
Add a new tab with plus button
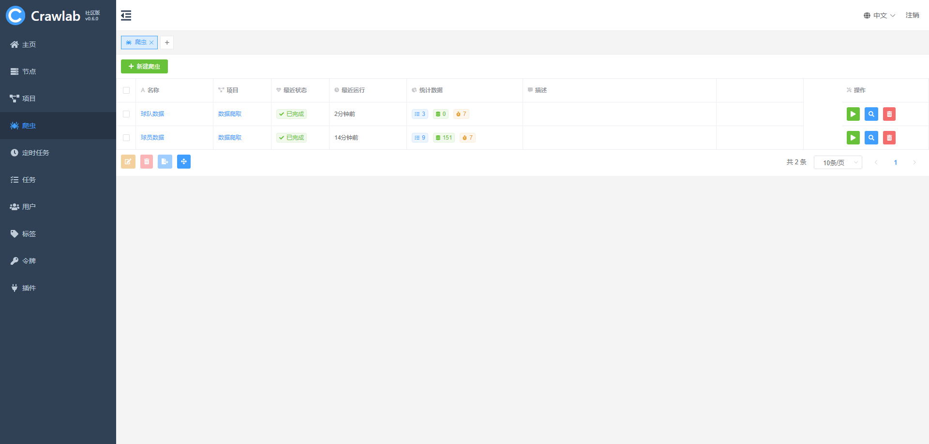click(x=167, y=43)
